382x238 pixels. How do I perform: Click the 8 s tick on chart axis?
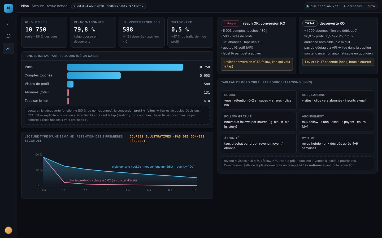(194, 190)
